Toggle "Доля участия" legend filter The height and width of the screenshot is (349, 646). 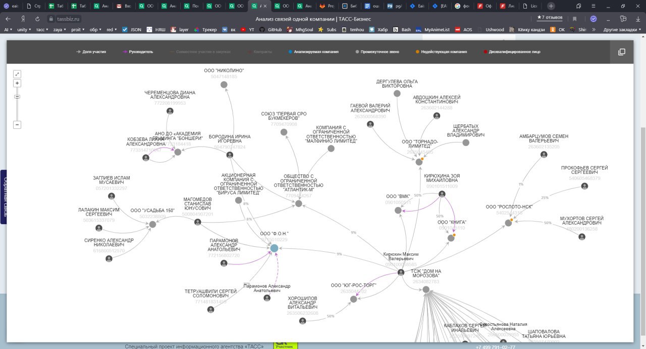(x=91, y=52)
